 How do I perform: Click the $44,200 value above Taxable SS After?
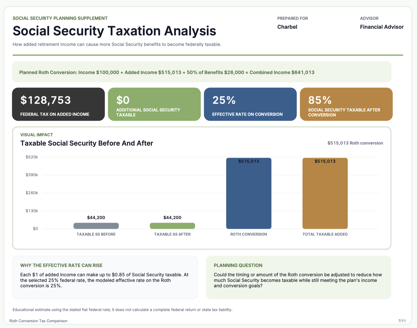[172, 217]
